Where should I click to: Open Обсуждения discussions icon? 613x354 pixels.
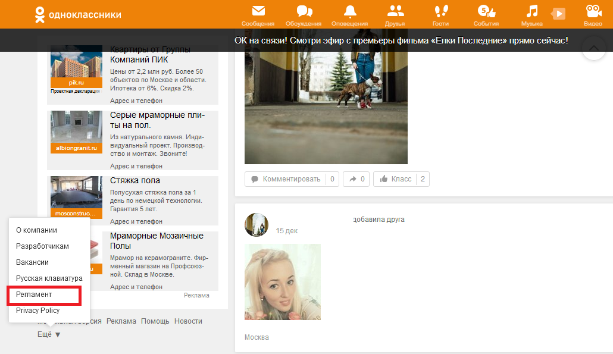point(305,12)
